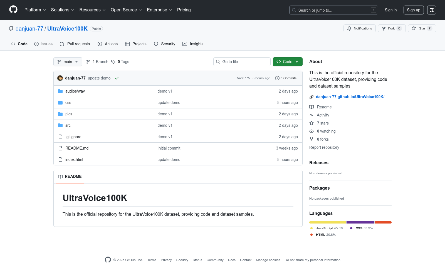Expand the Solutions menu
The image size is (445, 278).
(x=63, y=10)
